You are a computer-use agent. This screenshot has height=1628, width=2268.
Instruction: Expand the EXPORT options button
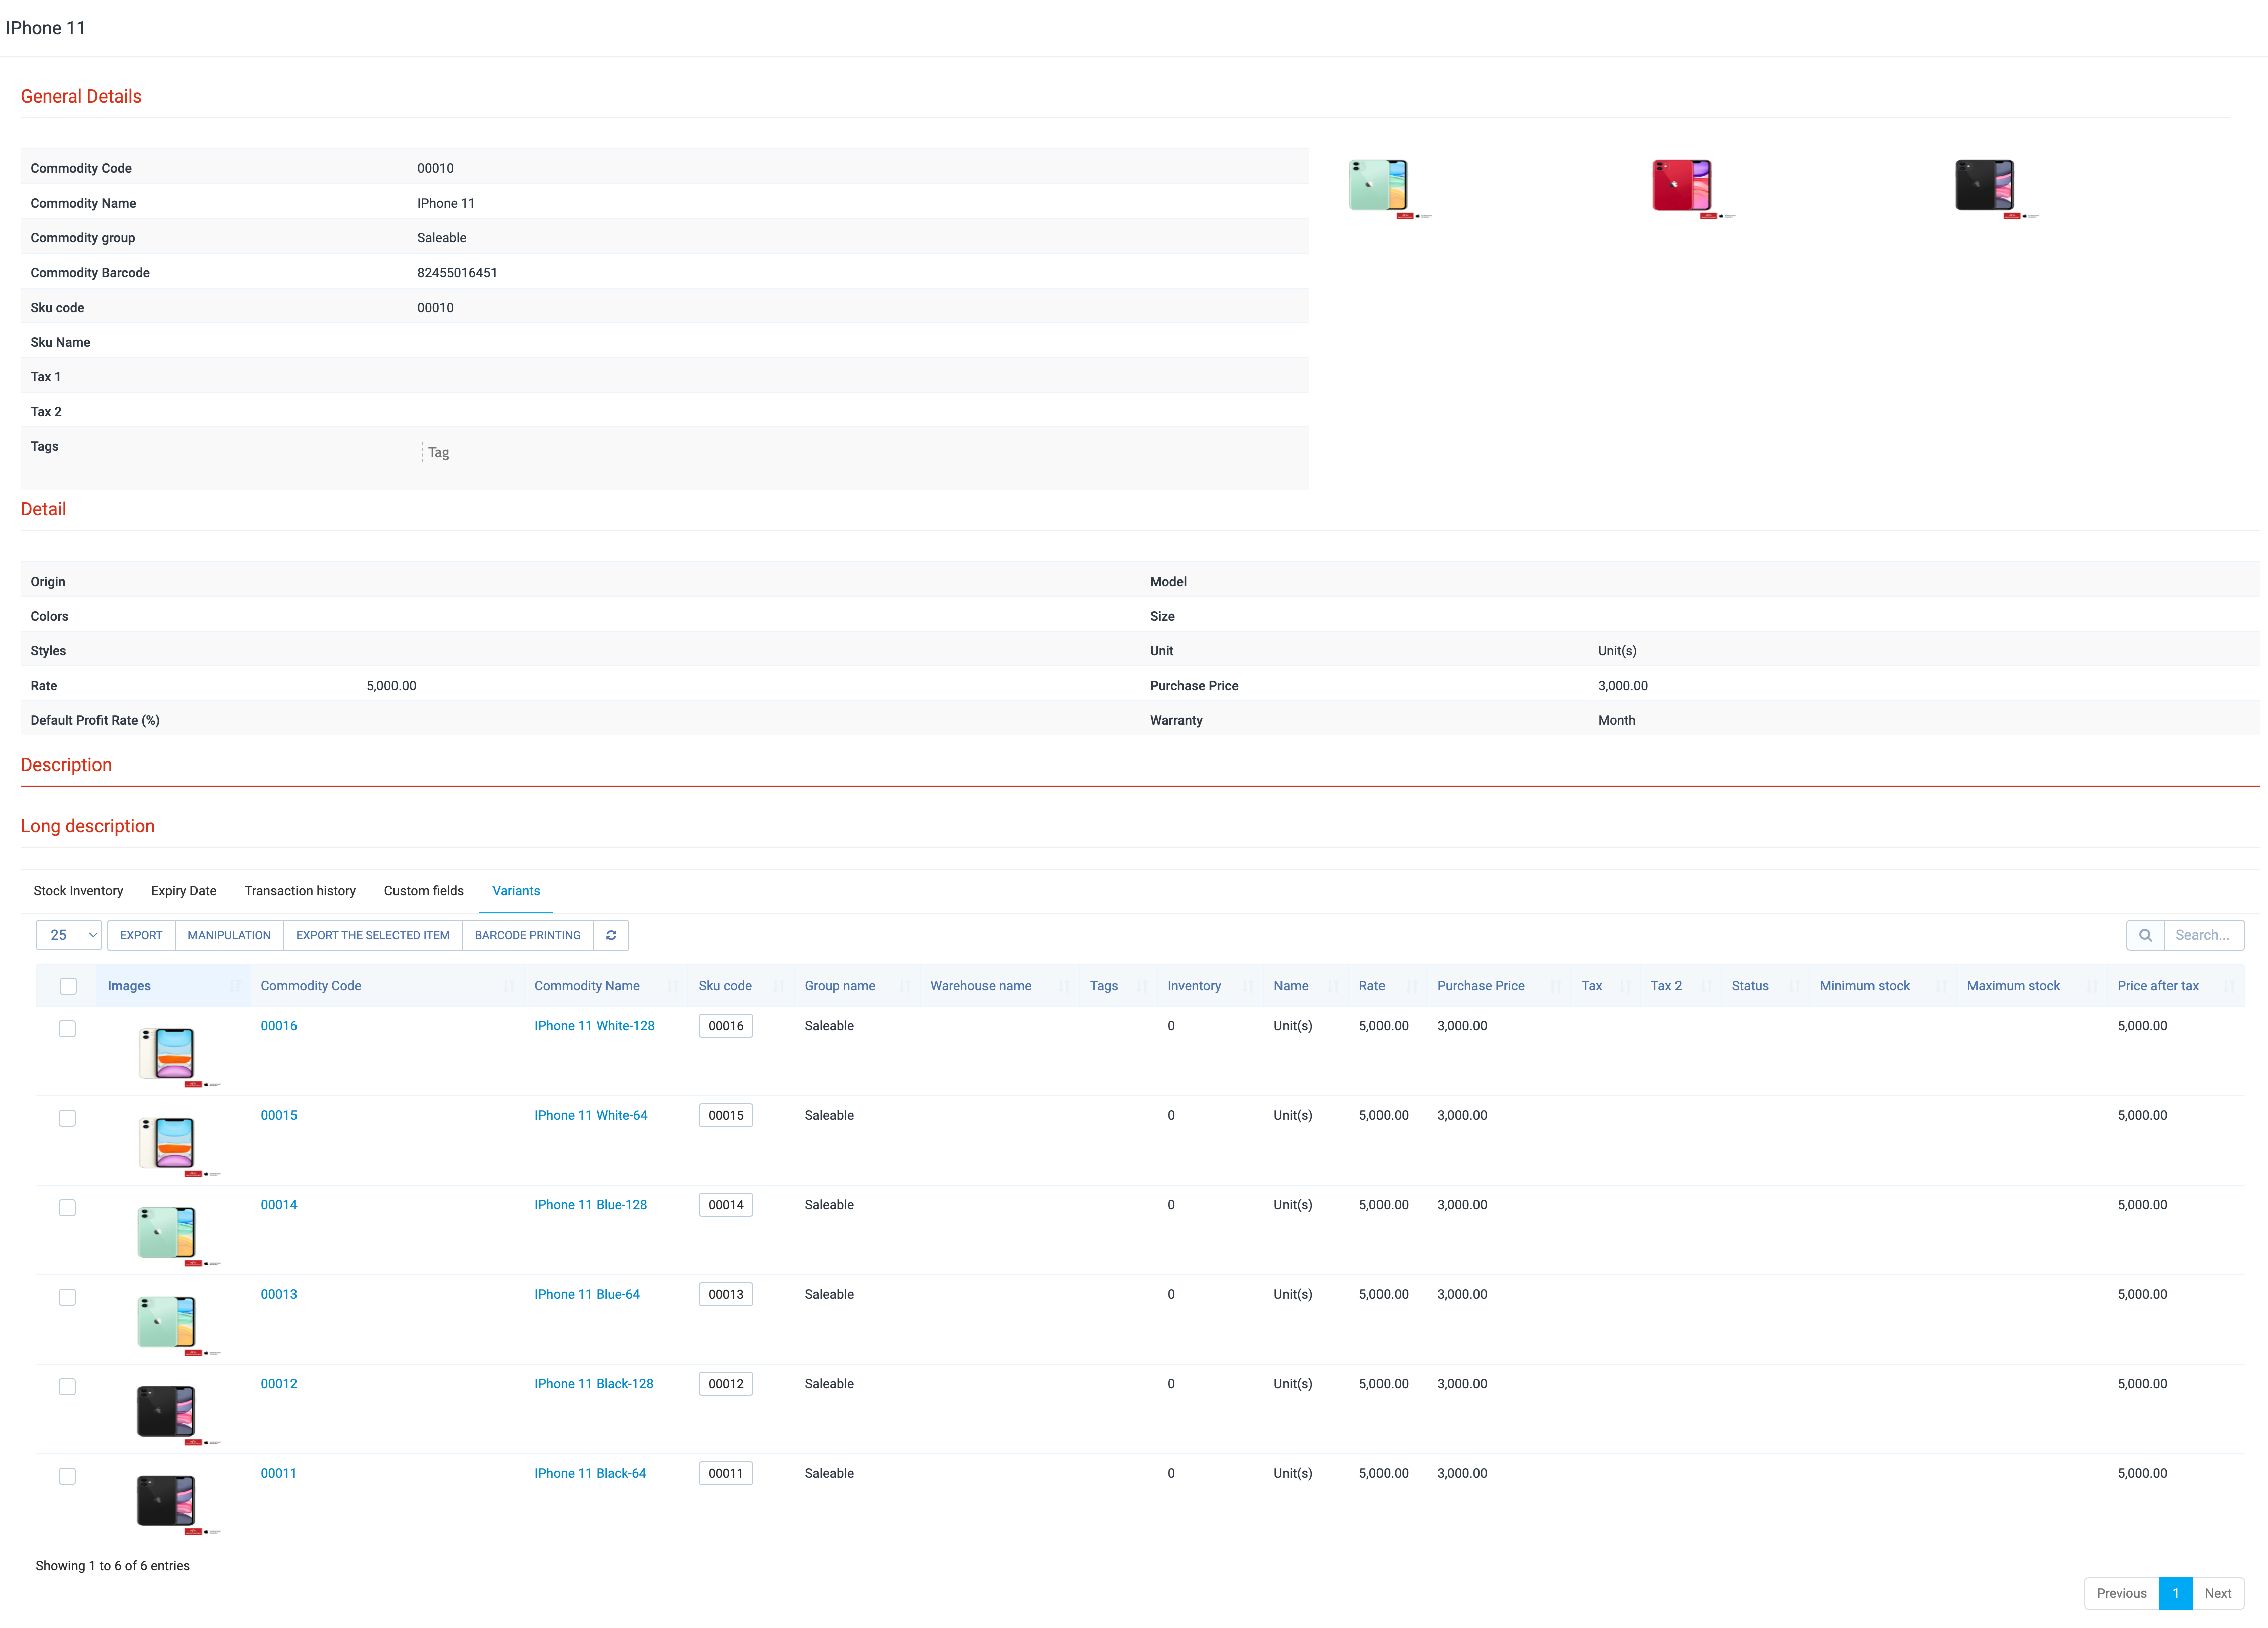pyautogui.click(x=141, y=935)
